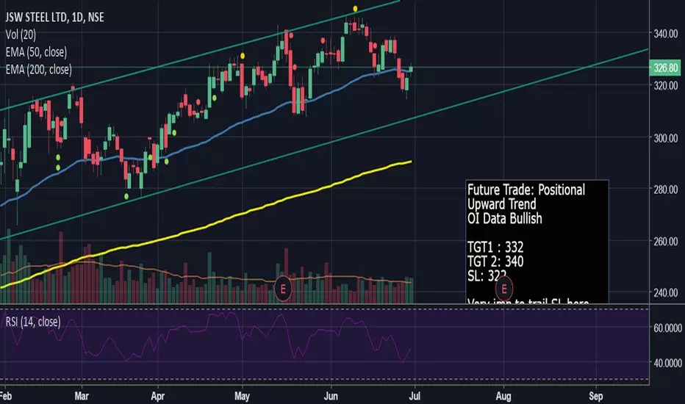Viewport: 685px width, 404px height.
Task: Click the yellow dot above the early-May candle
Action: (x=243, y=56)
